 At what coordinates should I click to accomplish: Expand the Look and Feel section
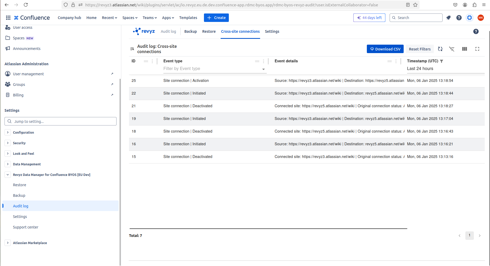(x=8, y=153)
